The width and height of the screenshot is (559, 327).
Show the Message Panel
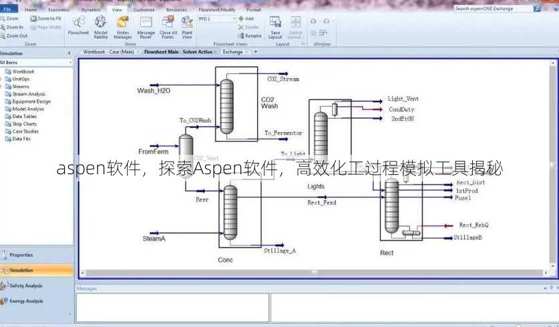pos(146,27)
